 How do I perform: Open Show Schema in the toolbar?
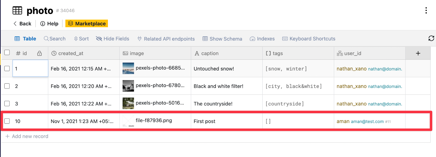click(x=222, y=39)
